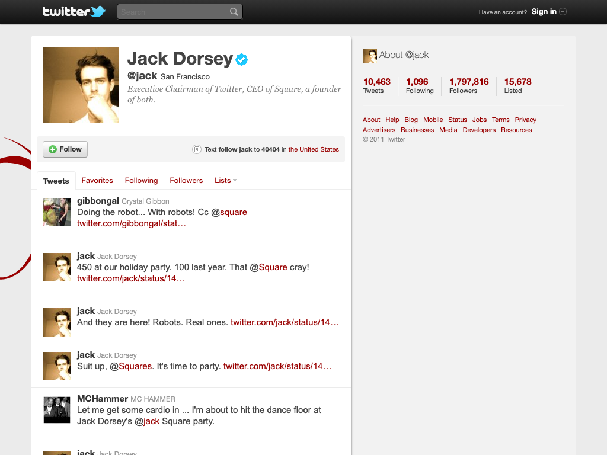Open the Resources footer link
607x455 pixels.
(x=516, y=130)
